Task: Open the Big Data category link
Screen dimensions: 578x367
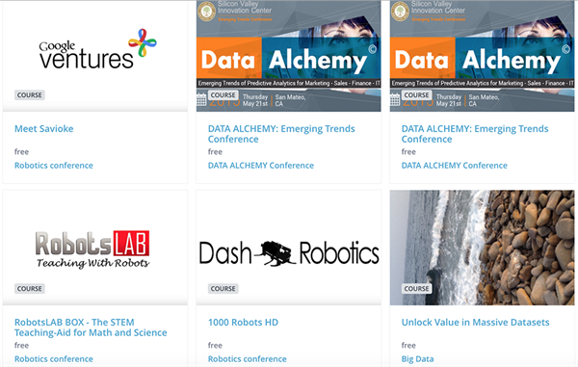Action: [x=418, y=359]
